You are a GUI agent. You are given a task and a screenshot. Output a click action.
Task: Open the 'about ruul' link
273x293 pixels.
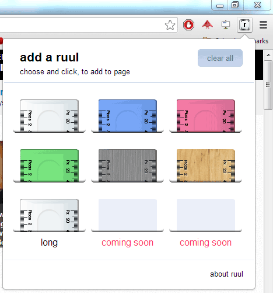pos(226,274)
